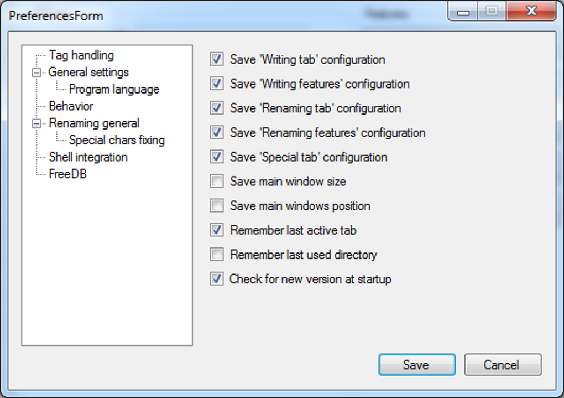Viewport: 564px width, 398px height.
Task: Select Tag handling in the tree
Action: pyautogui.click(x=81, y=55)
